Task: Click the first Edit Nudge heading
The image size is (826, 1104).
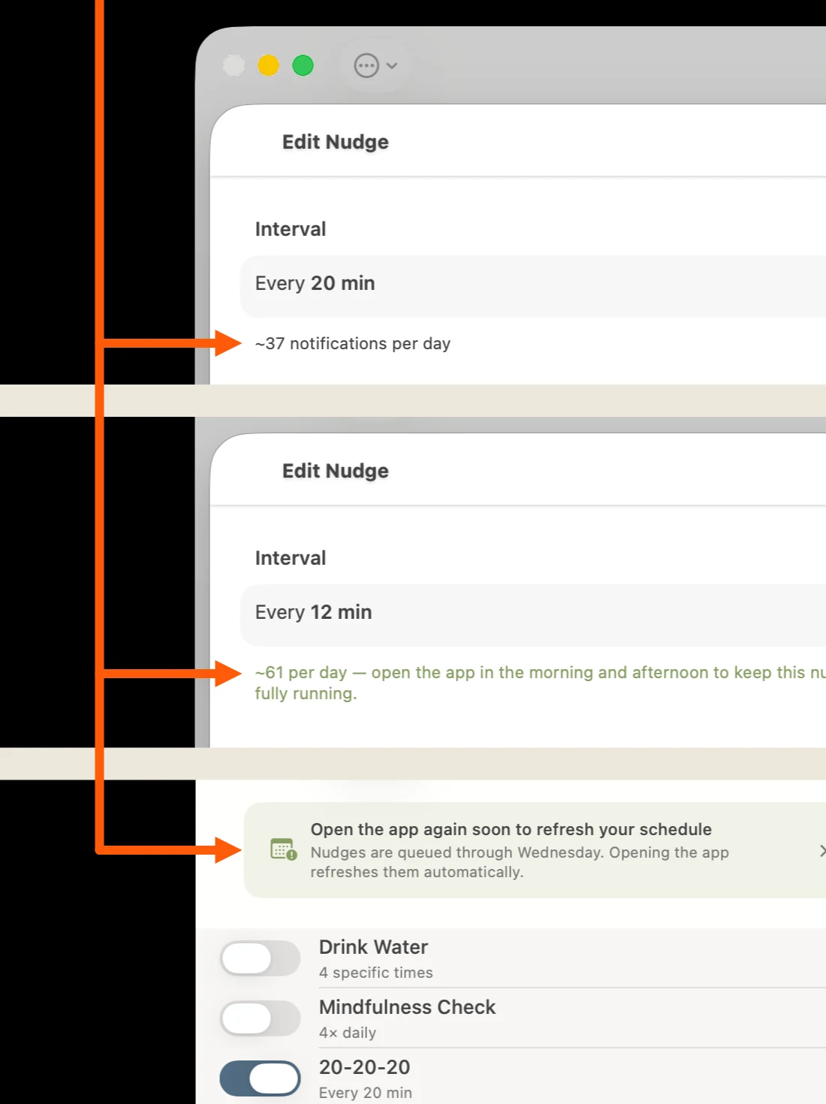Action: click(x=335, y=142)
